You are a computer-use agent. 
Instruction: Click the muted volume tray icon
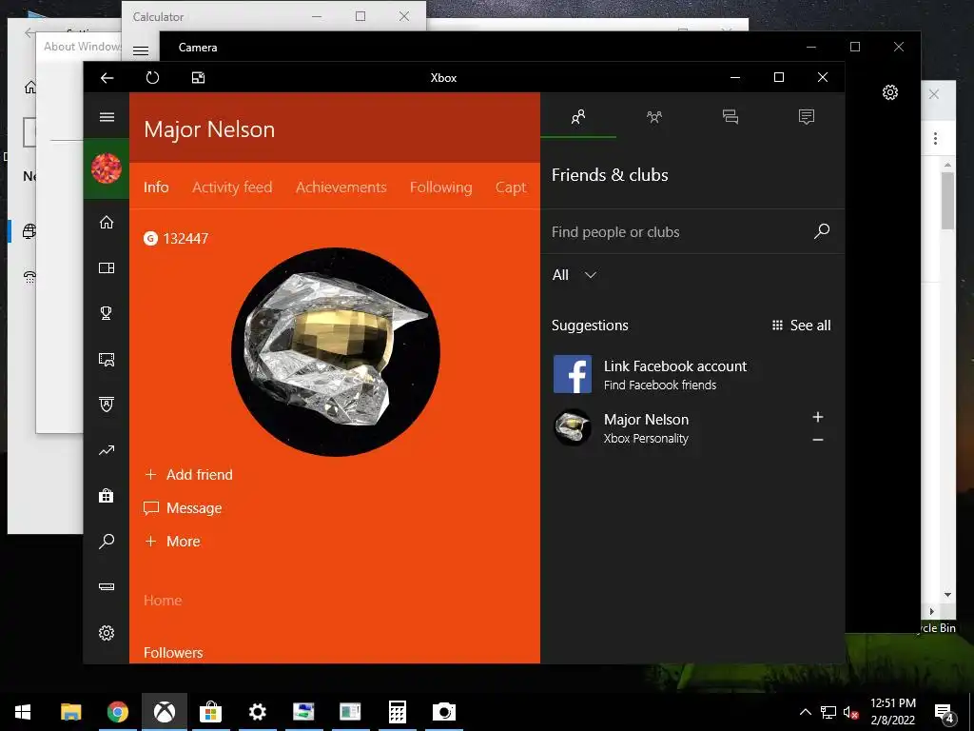[851, 712]
